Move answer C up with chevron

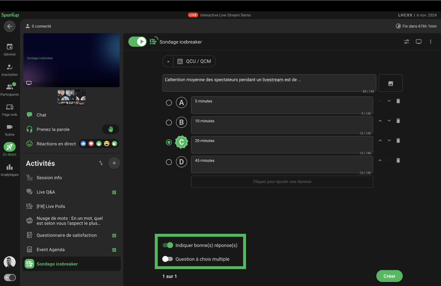[380, 140]
